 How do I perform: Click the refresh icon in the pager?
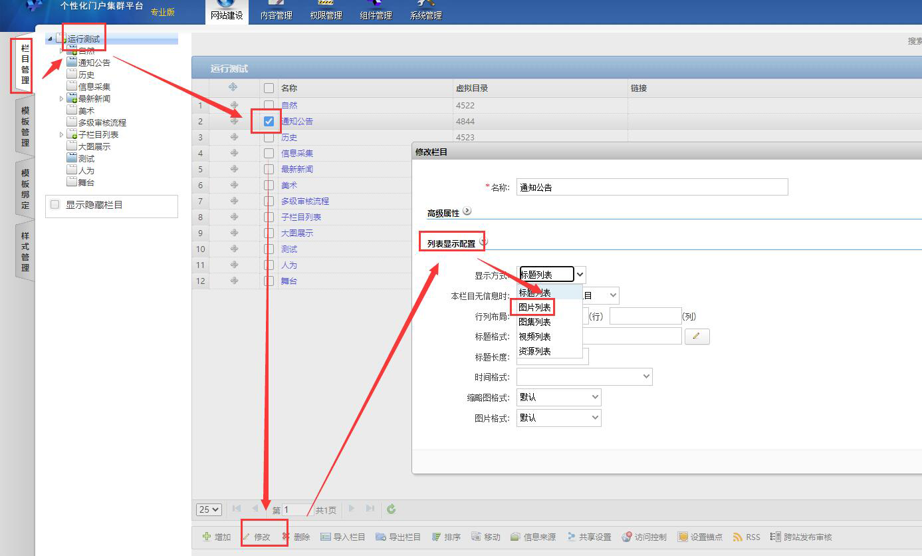392,509
